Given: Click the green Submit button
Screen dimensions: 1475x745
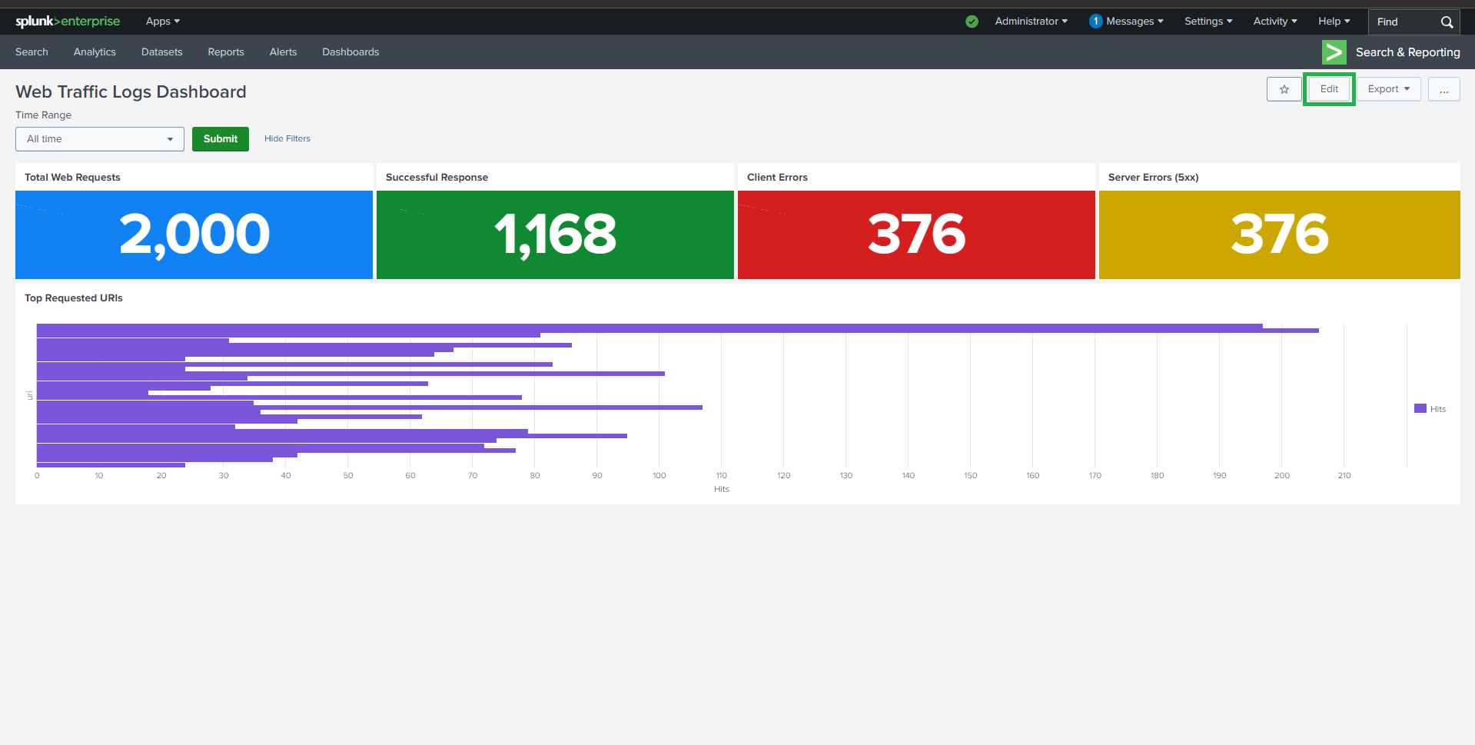Looking at the screenshot, I should click(x=221, y=139).
